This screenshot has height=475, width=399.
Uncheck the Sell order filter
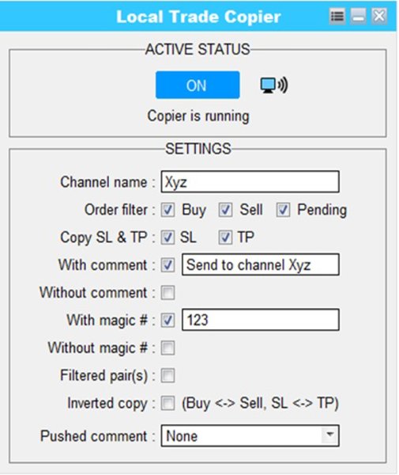225,210
